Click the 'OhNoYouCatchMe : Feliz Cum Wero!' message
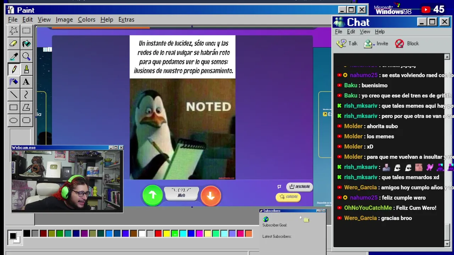The width and height of the screenshot is (454, 255). [387, 208]
